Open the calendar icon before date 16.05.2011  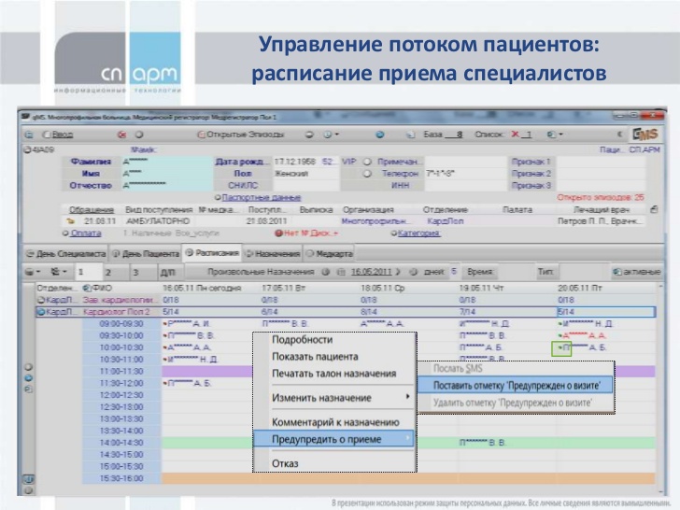coord(341,272)
